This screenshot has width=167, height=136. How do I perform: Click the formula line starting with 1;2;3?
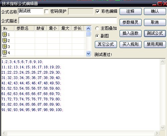[22, 62]
